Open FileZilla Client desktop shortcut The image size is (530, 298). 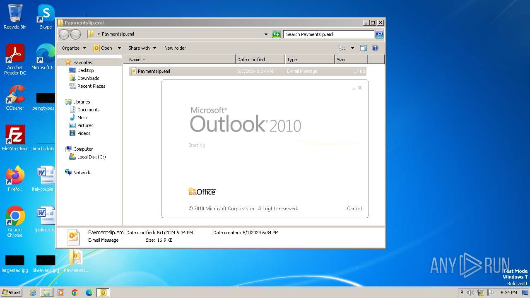click(x=15, y=138)
